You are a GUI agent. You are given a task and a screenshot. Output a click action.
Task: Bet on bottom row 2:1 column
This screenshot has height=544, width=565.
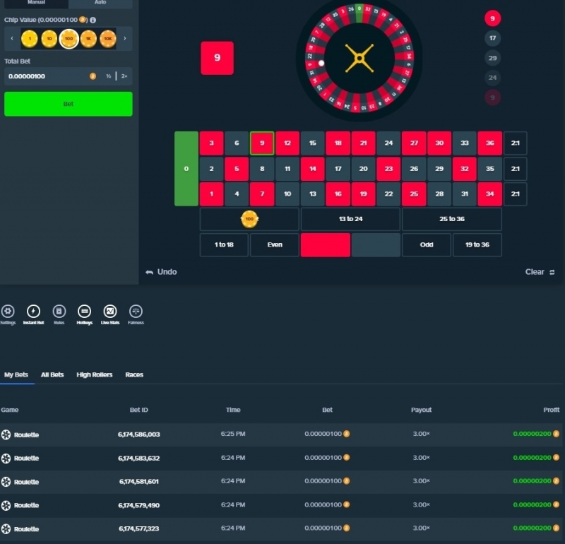[516, 194]
